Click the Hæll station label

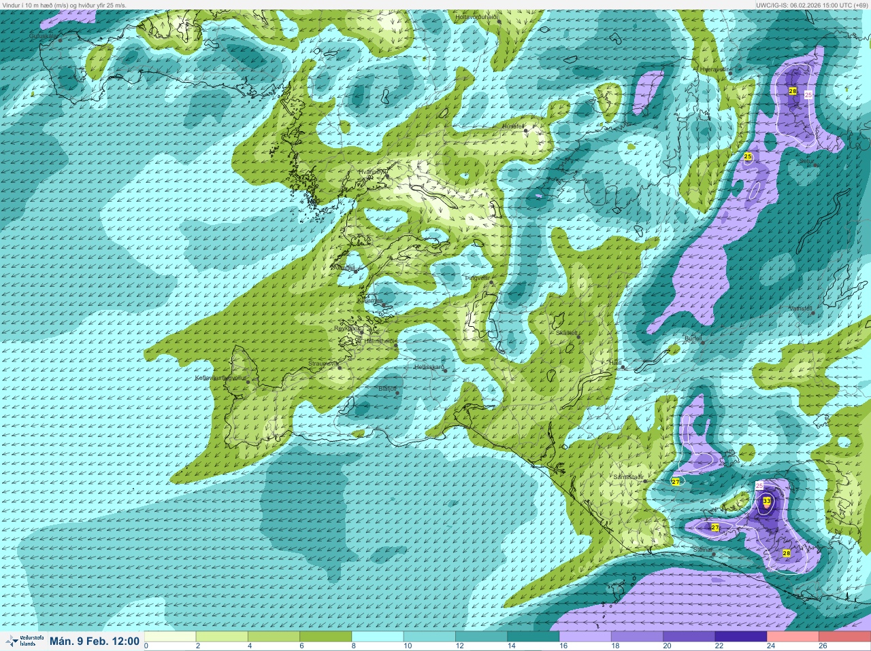(x=615, y=363)
